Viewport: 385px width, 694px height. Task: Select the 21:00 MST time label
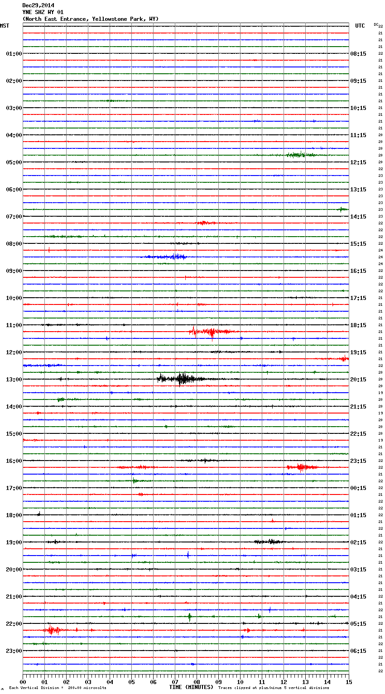click(14, 597)
